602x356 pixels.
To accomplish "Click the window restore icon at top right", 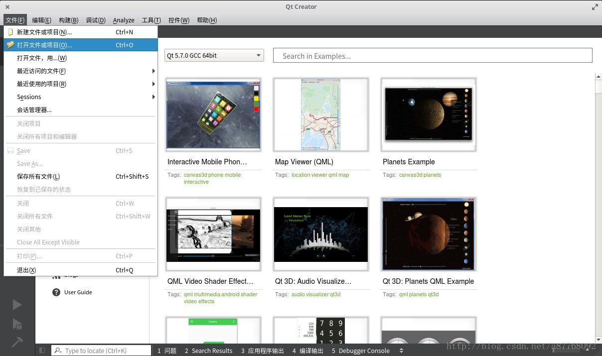I will [595, 7].
